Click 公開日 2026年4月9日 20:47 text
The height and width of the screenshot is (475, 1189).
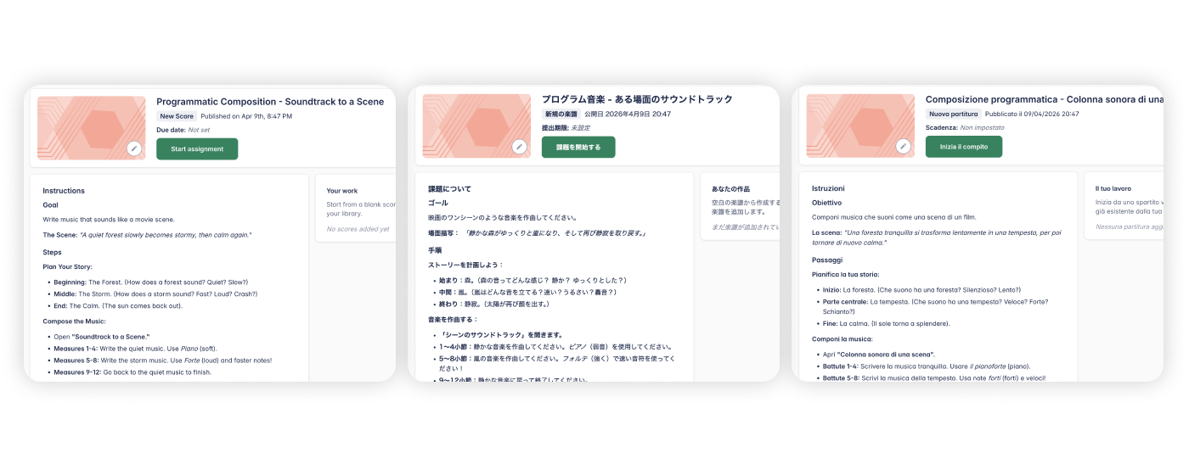point(628,114)
